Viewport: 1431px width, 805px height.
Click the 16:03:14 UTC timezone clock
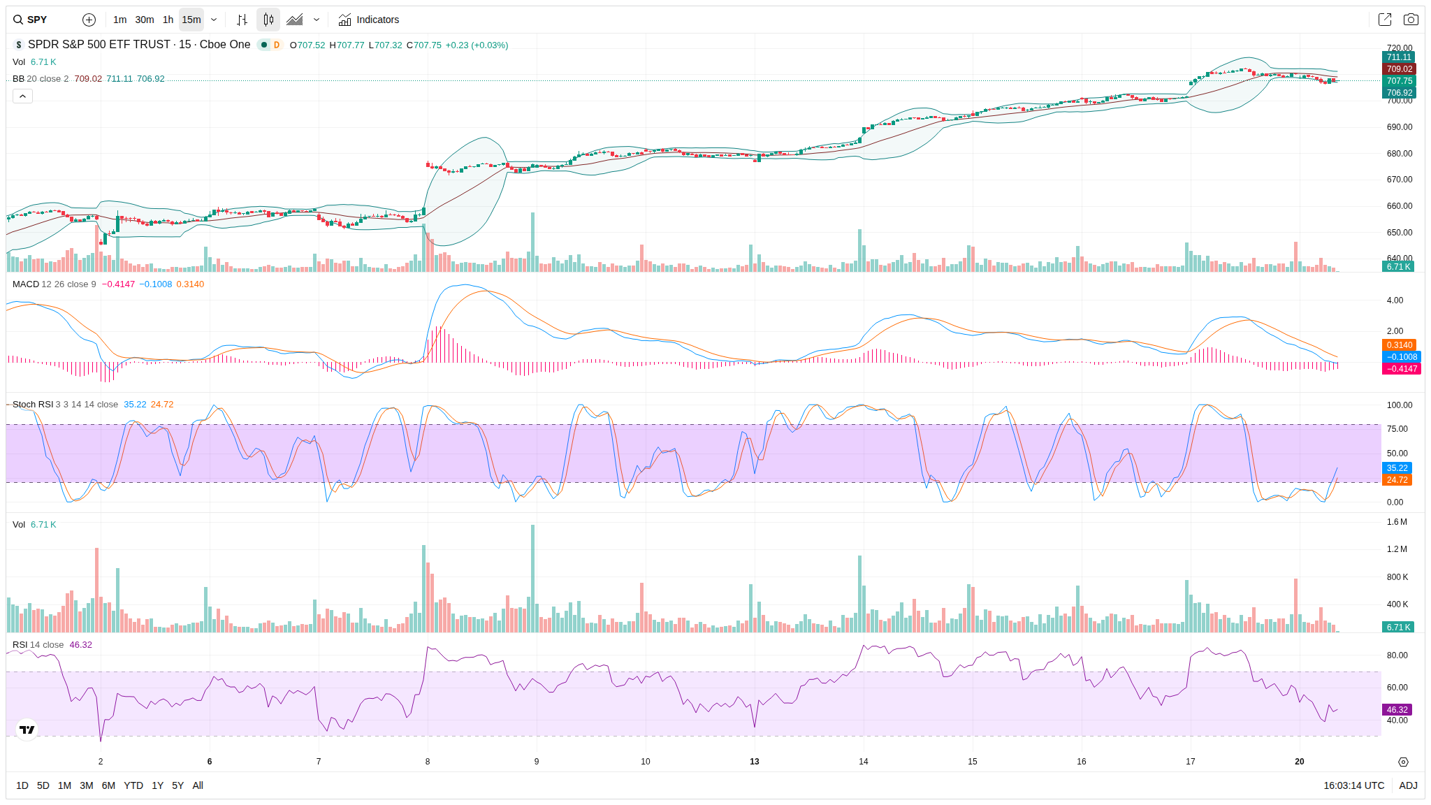(x=1353, y=785)
